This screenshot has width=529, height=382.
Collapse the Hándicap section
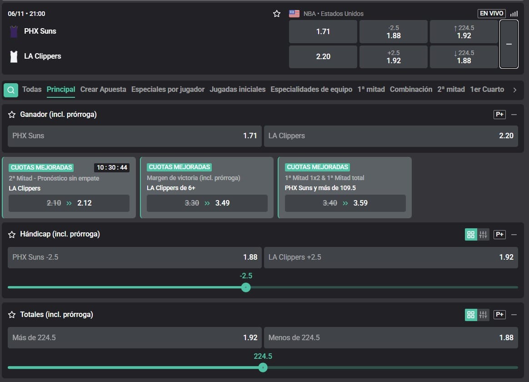514,235
